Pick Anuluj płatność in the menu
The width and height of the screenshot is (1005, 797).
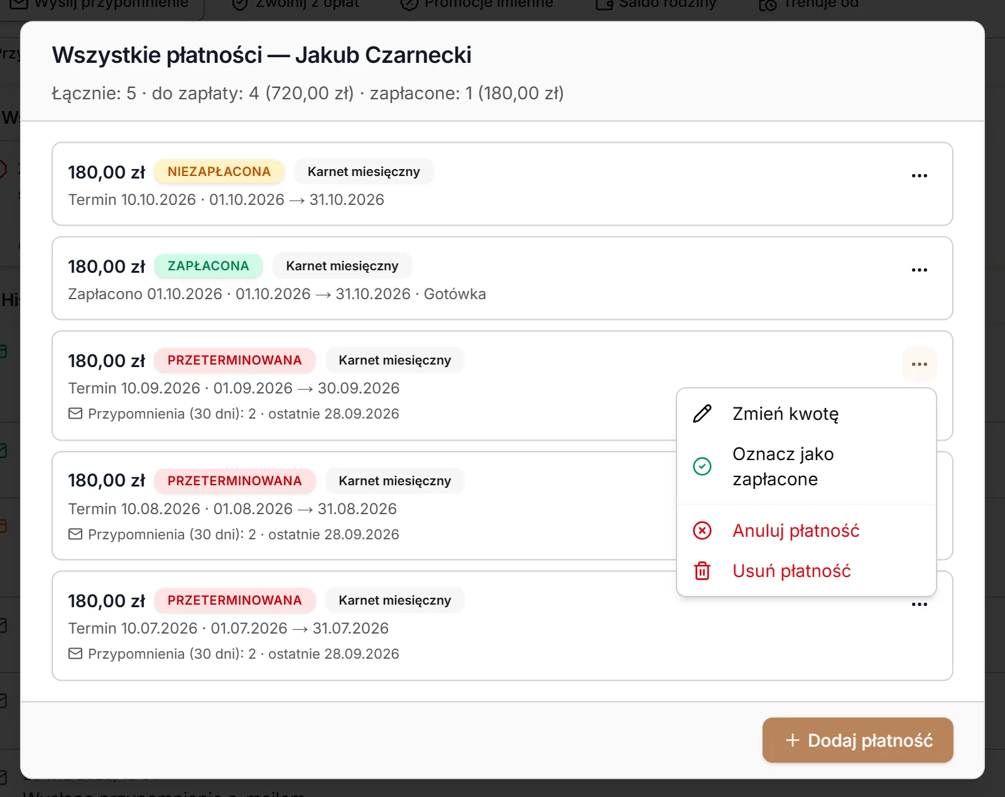806,530
